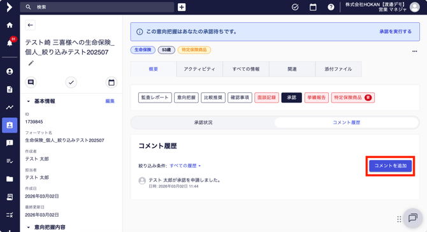Click 承認を実行する link
427x232 pixels.
[x=395, y=32]
